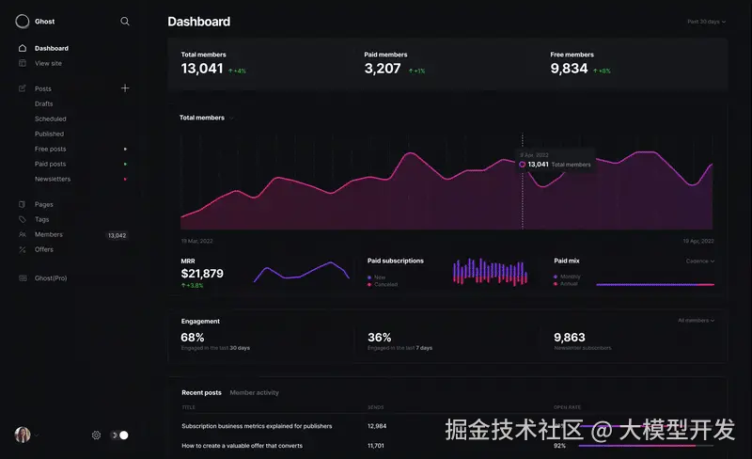Open the Free posts view
Viewport: 752px width, 459px height.
click(x=51, y=149)
